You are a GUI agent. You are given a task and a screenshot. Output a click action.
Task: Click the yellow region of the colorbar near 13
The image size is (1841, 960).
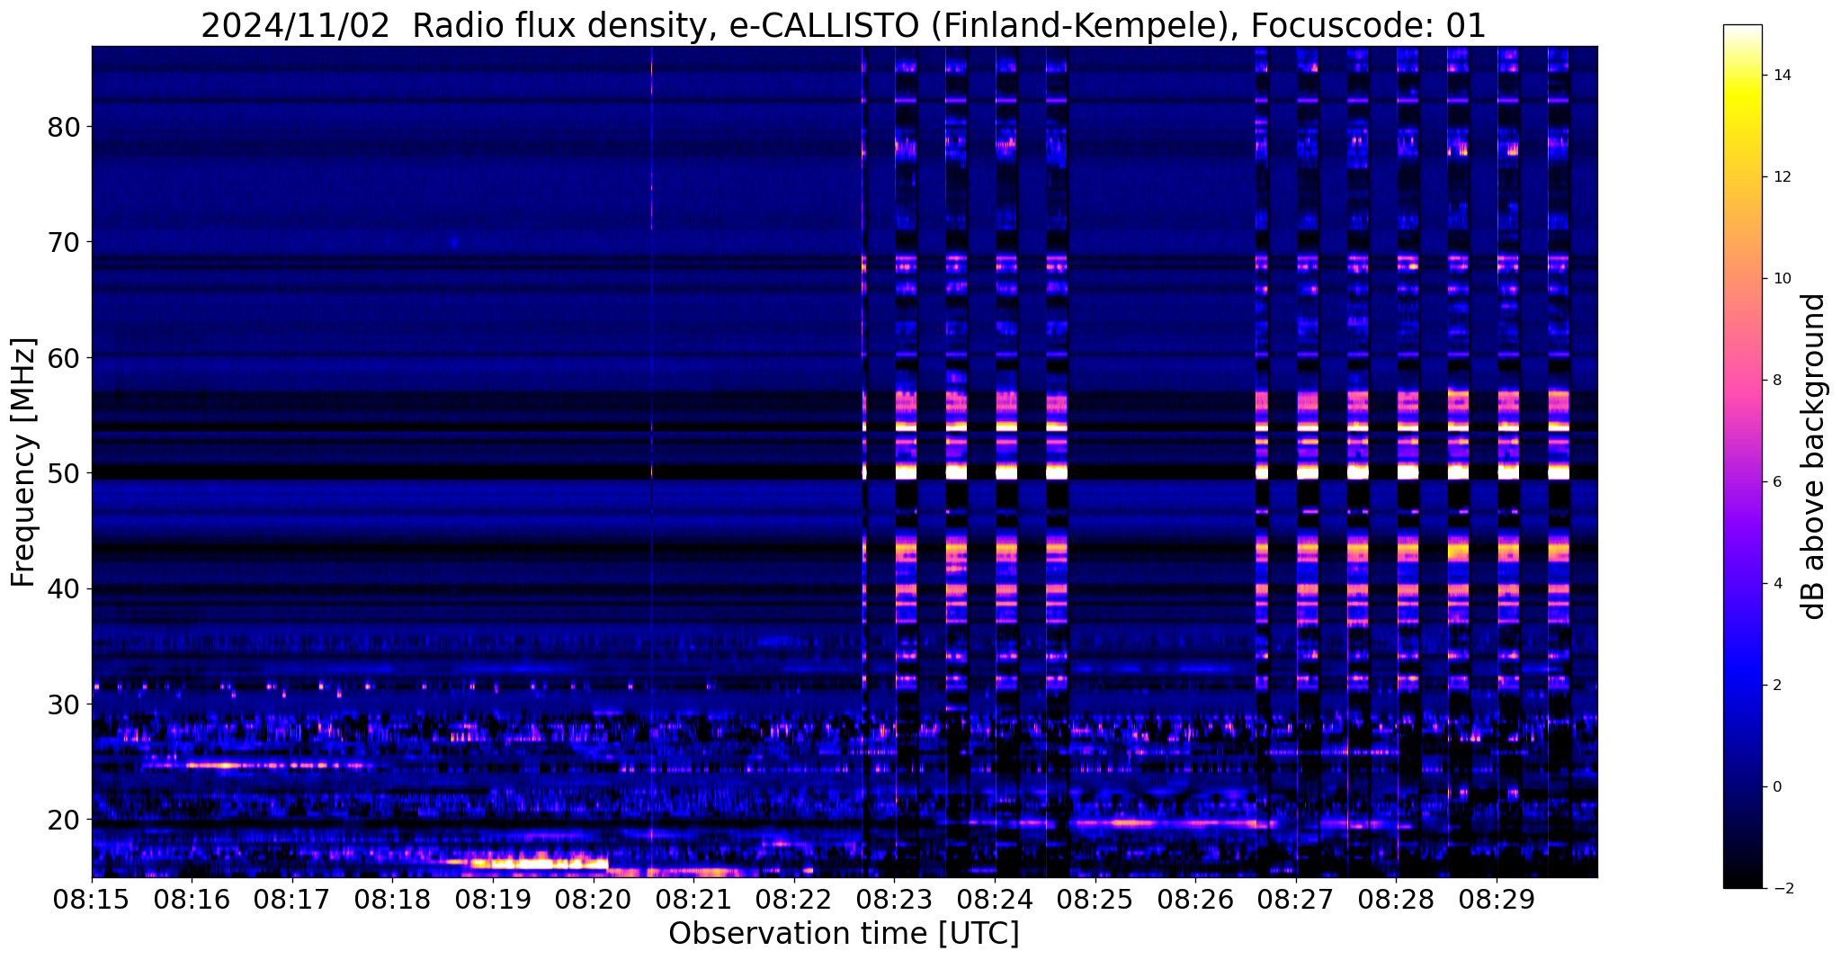pos(1742,126)
